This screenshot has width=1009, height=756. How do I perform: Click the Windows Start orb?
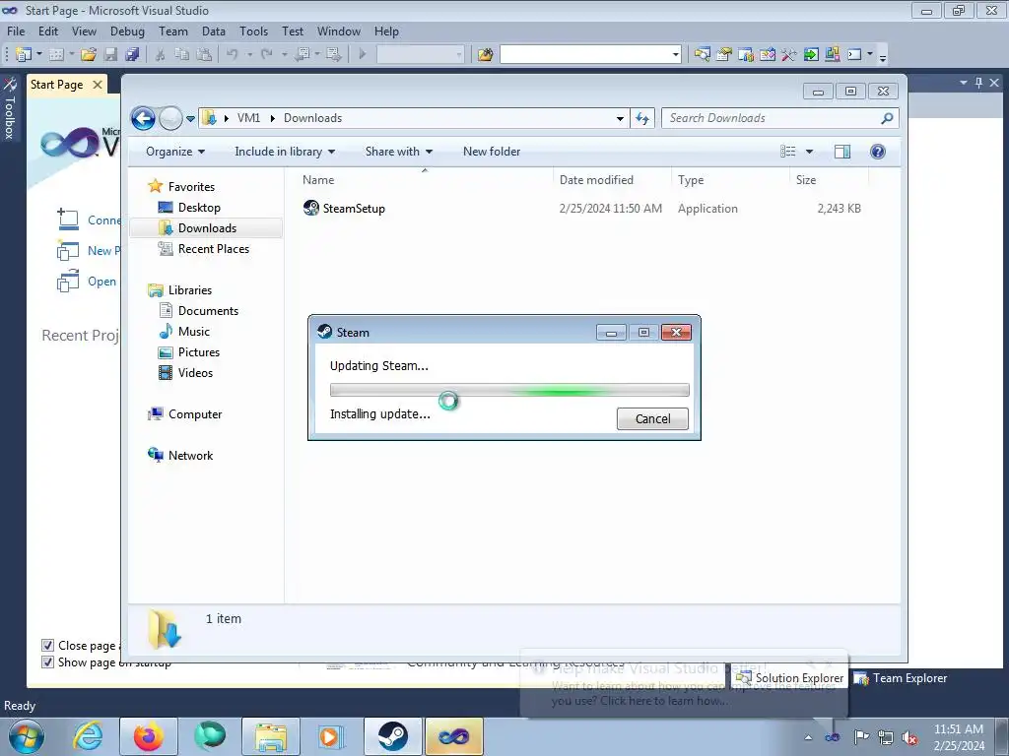[x=27, y=736]
